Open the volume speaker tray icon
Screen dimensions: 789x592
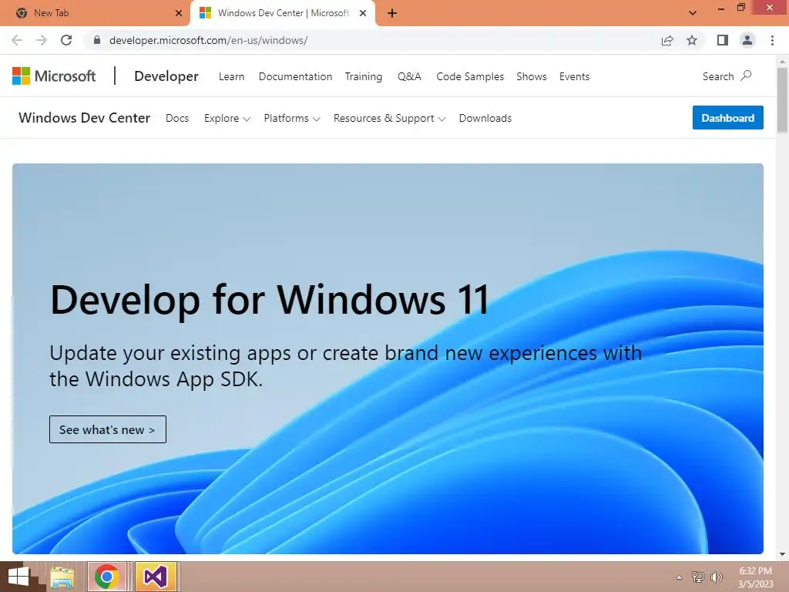(717, 577)
